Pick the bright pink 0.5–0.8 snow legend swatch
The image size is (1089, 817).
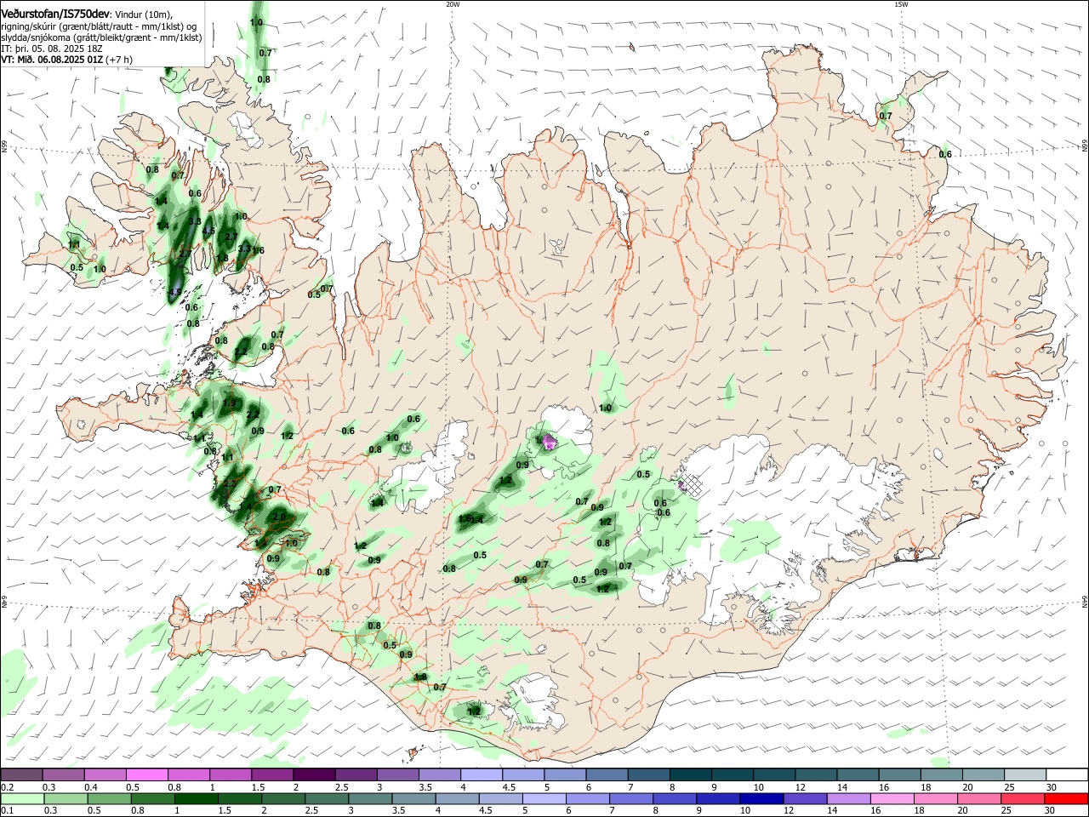(x=147, y=775)
